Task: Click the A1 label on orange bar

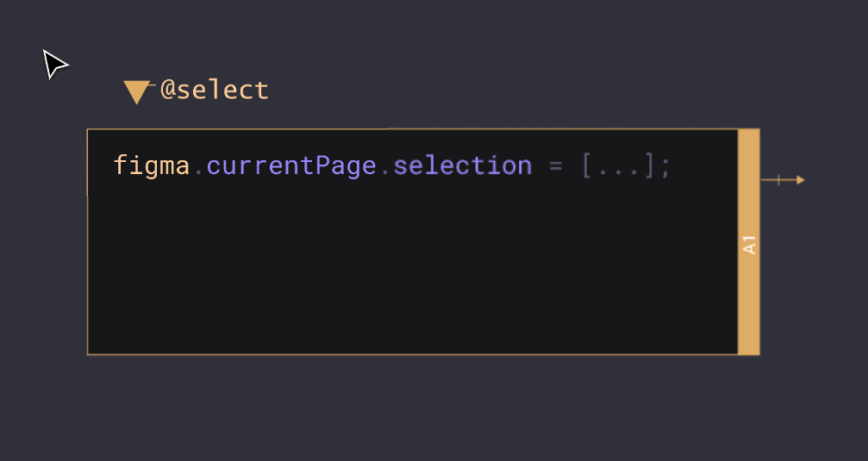Action: 749,244
